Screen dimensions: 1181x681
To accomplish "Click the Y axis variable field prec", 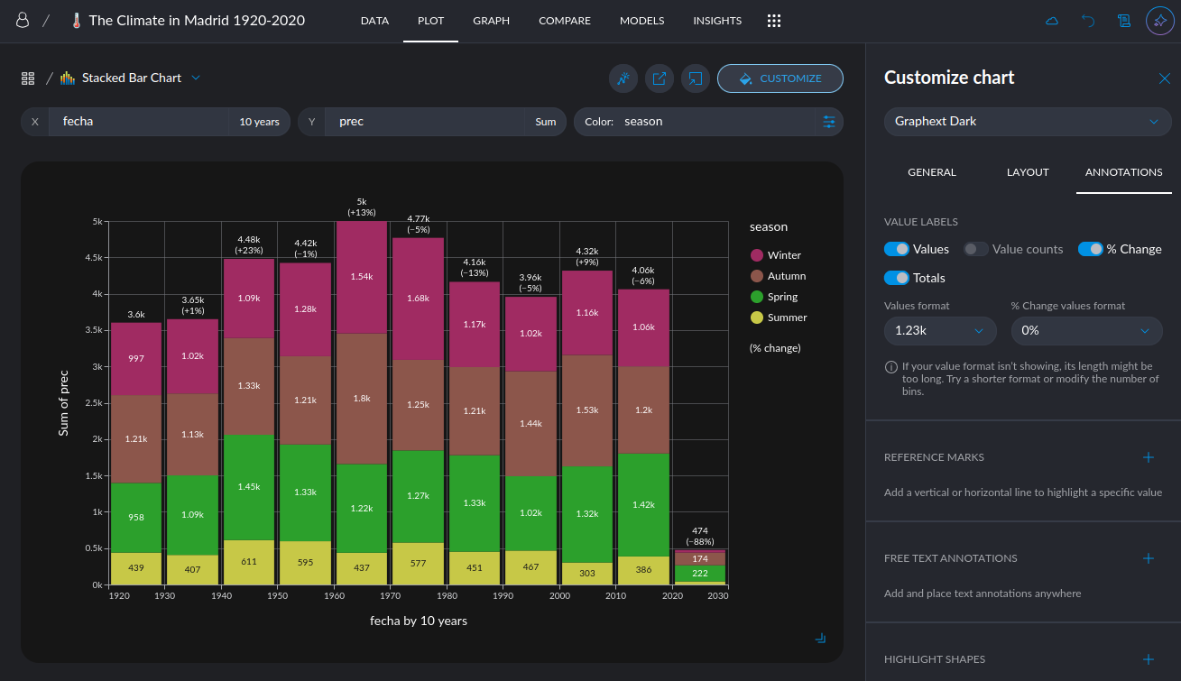I will [425, 122].
